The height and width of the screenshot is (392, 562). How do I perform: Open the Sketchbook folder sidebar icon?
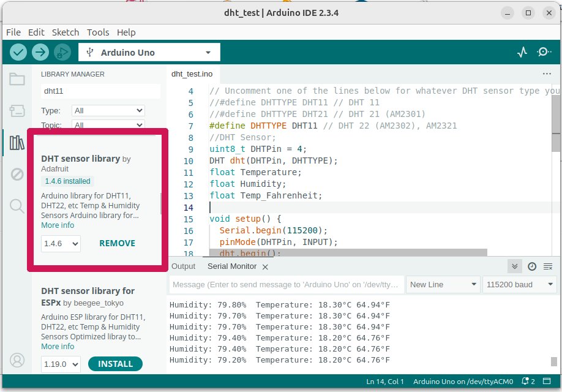[17, 79]
